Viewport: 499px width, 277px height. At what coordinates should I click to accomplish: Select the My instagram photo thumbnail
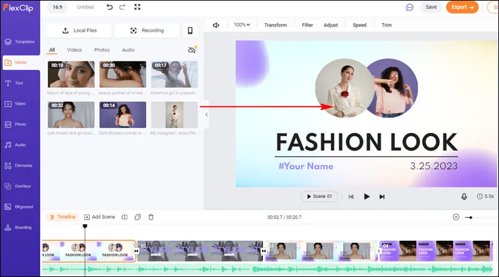click(x=174, y=115)
